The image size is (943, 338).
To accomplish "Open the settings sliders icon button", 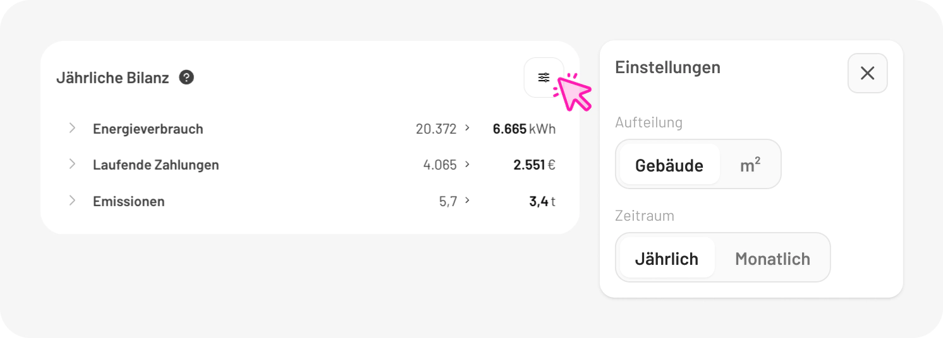I will [544, 78].
